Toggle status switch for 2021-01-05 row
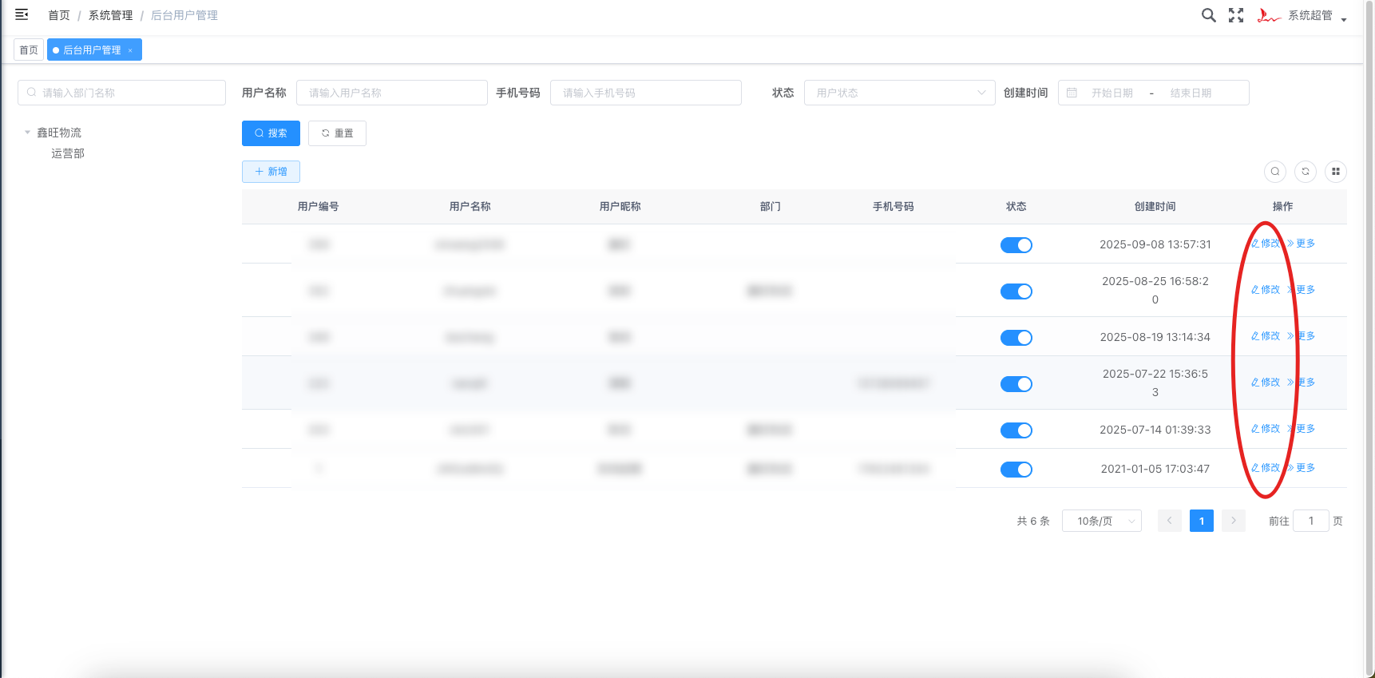This screenshot has width=1375, height=678. pyautogui.click(x=1016, y=470)
